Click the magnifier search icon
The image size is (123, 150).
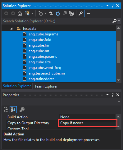(x=115, y=21)
